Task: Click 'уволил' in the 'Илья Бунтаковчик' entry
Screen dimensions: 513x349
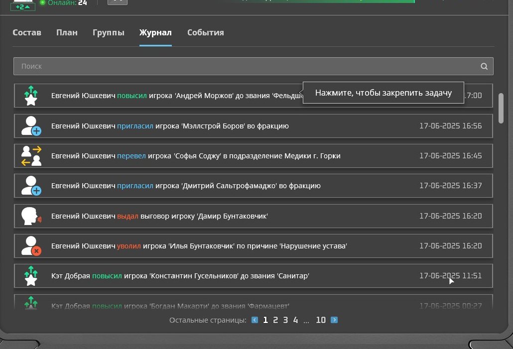Action: [129, 246]
